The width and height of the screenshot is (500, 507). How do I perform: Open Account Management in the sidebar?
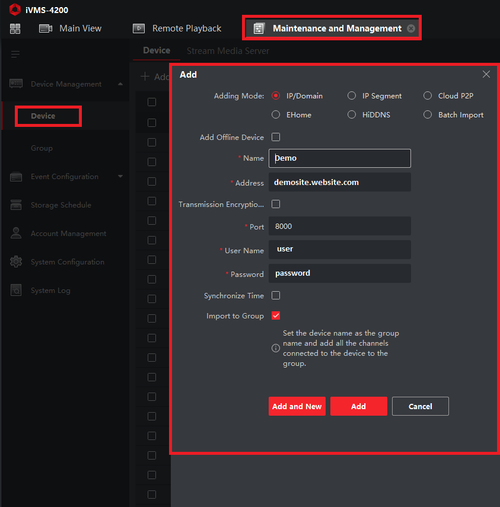click(68, 234)
